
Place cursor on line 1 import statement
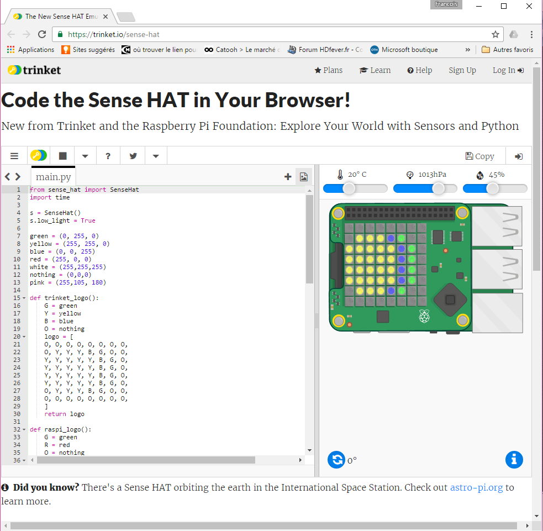coord(84,190)
